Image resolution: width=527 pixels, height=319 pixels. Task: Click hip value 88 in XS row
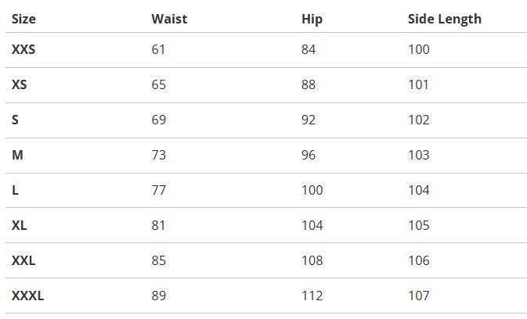click(309, 84)
